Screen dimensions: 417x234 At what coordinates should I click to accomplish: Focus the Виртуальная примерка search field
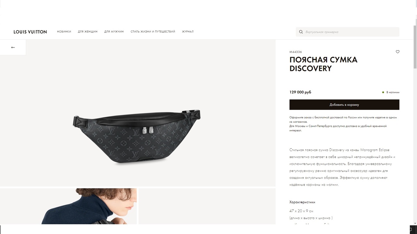(x=348, y=32)
